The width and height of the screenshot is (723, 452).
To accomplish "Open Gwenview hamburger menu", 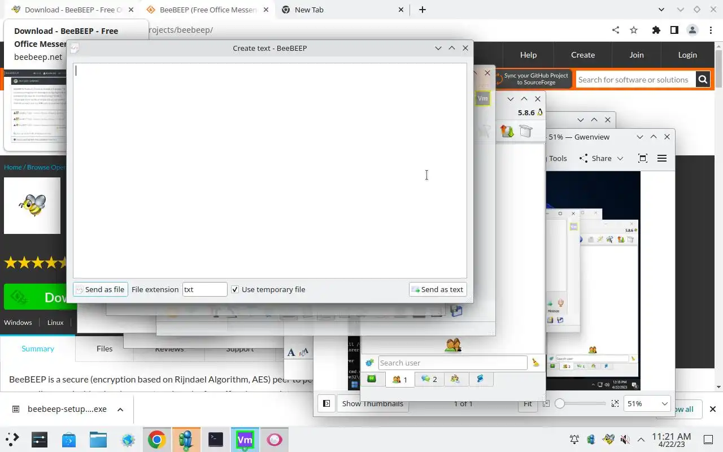I will pyautogui.click(x=662, y=158).
